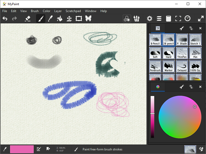Viewport: 206px width, 154px height.
Task: Select the 2B pencil brush preset
Action: point(169,40)
